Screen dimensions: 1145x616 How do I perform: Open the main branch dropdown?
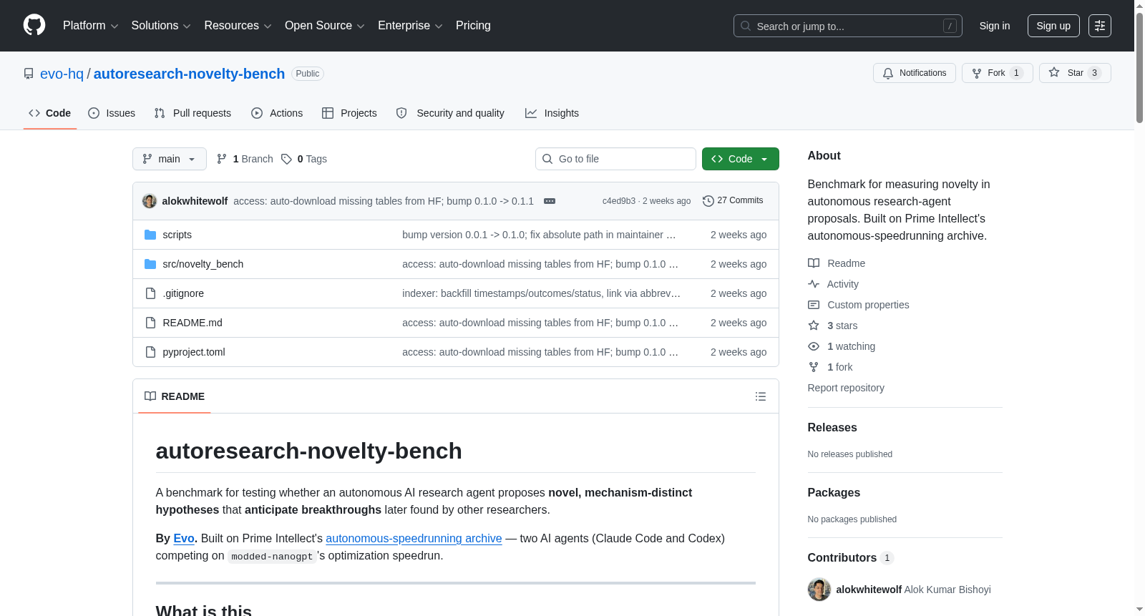pos(170,159)
